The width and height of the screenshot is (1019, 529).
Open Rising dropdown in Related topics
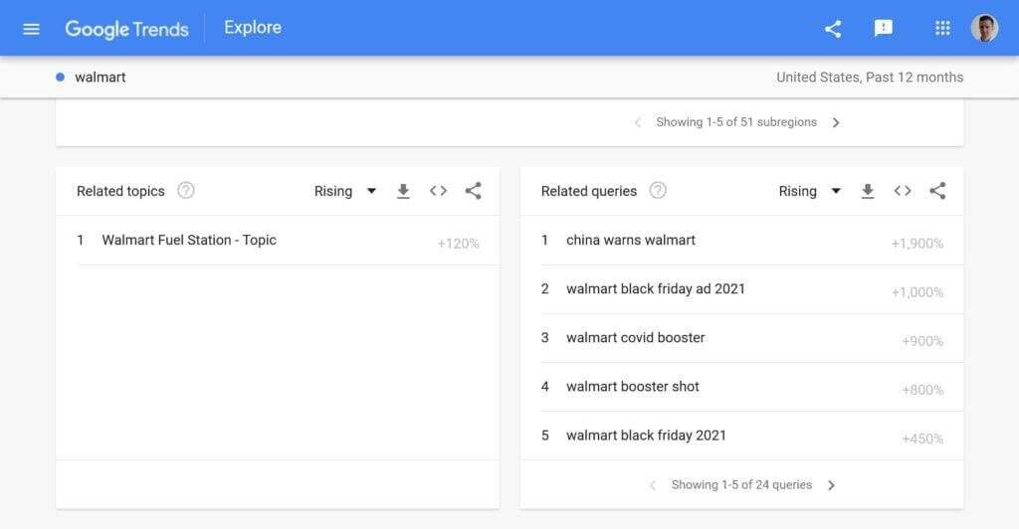[345, 191]
